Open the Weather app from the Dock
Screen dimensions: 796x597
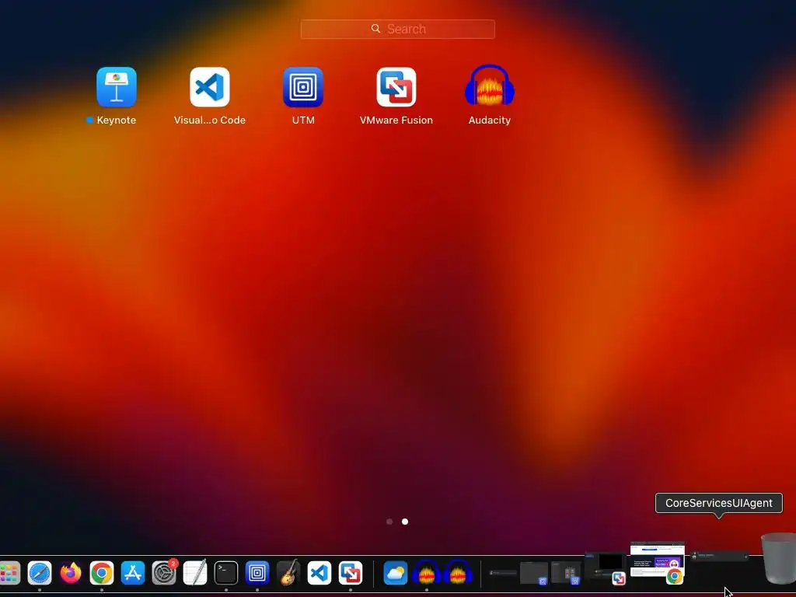click(x=396, y=573)
